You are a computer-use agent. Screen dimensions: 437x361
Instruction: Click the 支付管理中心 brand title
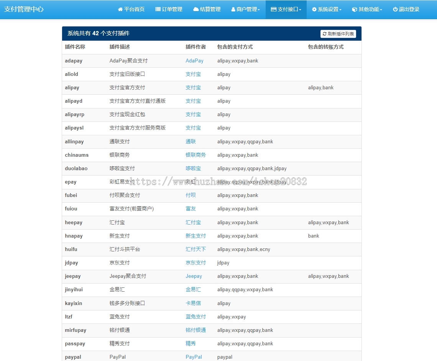pos(24,9)
